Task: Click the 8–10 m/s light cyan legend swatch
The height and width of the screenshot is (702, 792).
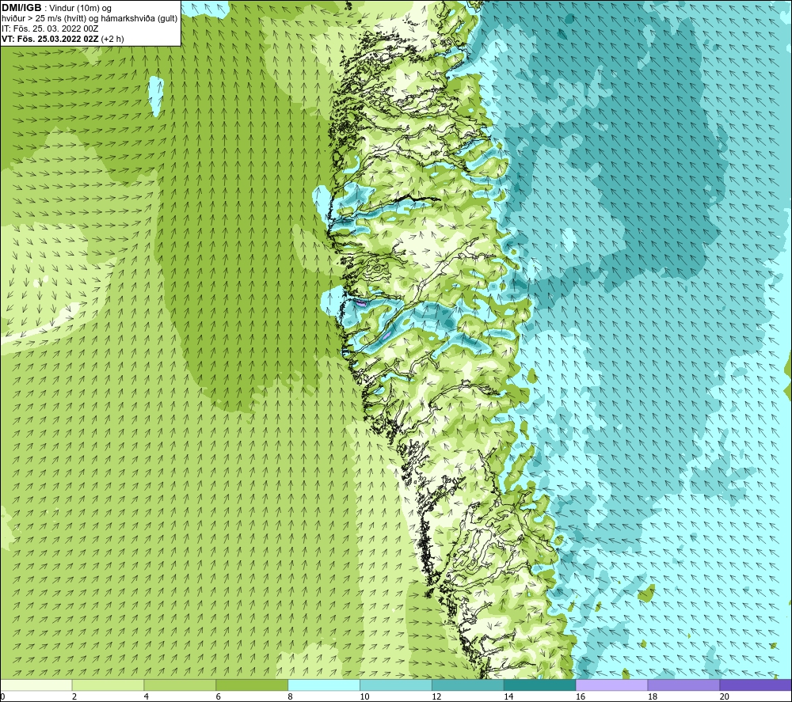Action: pyautogui.click(x=324, y=685)
